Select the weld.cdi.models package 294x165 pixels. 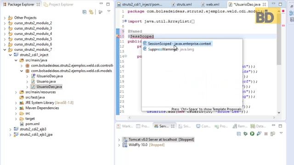tap(72, 71)
